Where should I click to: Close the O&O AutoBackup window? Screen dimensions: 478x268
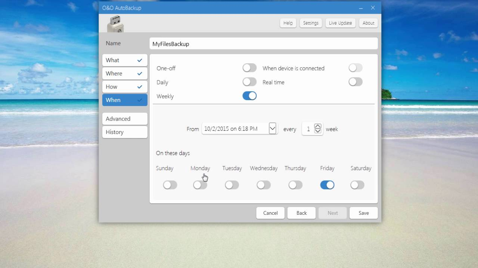point(373,8)
